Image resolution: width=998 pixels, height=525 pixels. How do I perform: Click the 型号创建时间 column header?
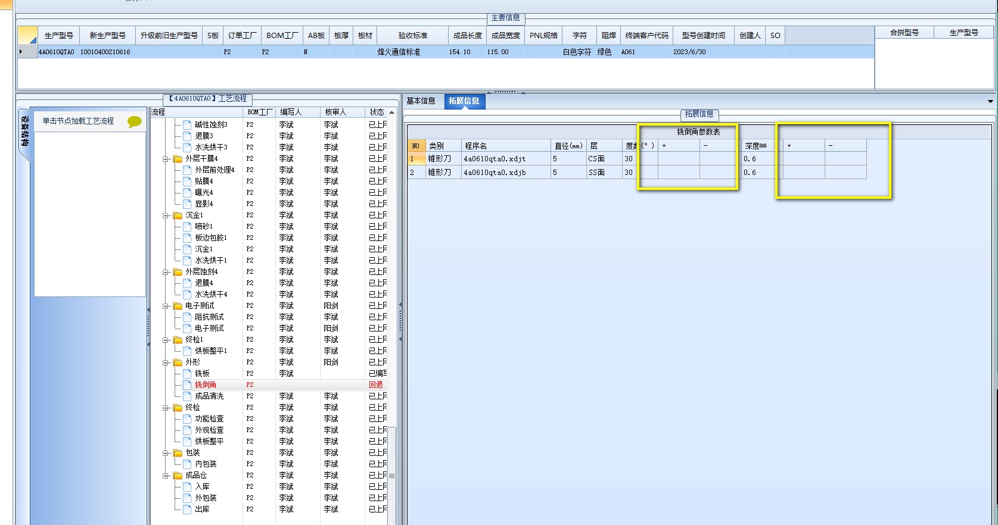tap(704, 36)
